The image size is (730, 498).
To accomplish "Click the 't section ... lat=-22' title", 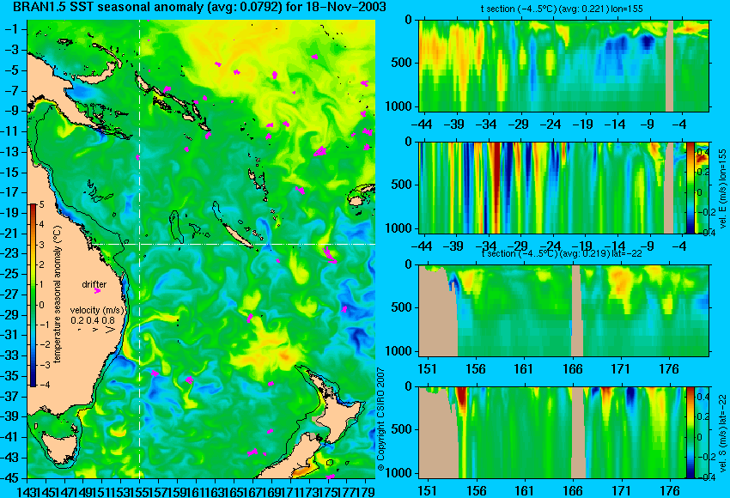I will pyautogui.click(x=562, y=253).
